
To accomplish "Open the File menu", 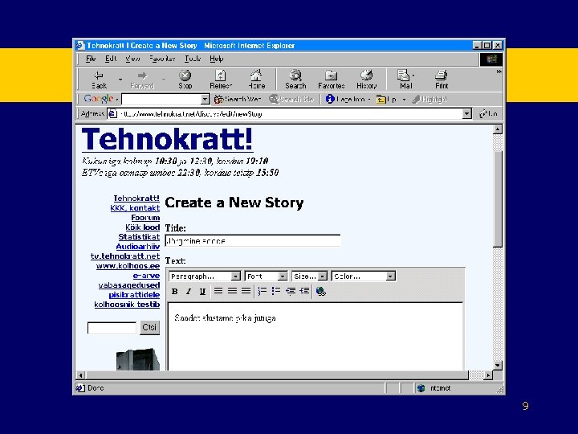I will point(91,59).
